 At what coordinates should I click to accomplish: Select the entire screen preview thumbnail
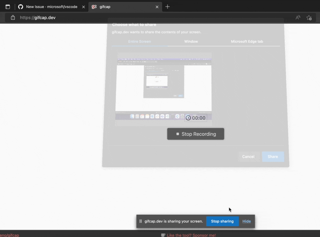click(x=163, y=89)
